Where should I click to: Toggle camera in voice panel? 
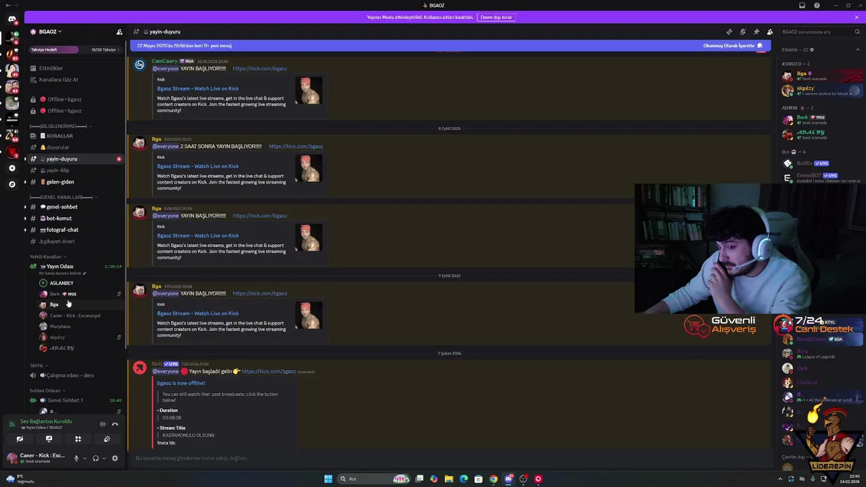tap(20, 440)
